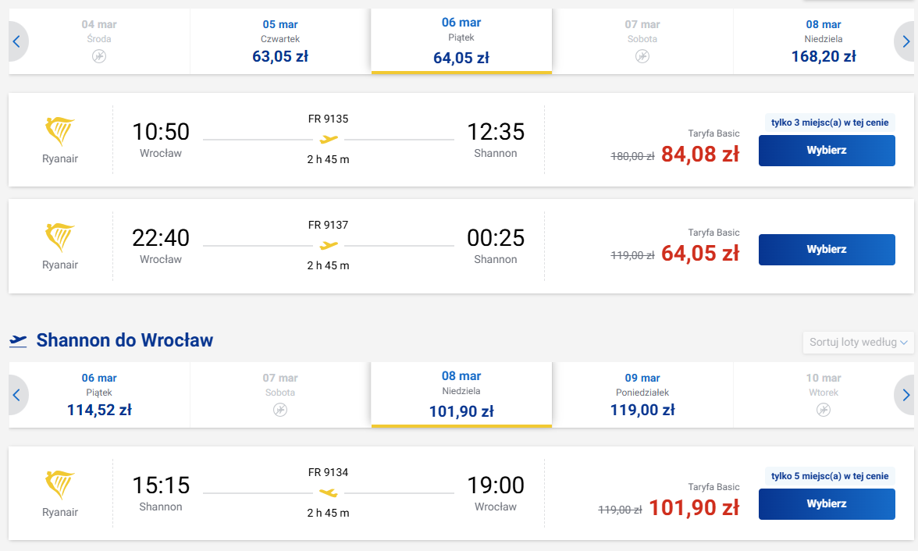Click no-flight icon under 04 mar Środa
The width and height of the screenshot is (918, 551).
[99, 56]
